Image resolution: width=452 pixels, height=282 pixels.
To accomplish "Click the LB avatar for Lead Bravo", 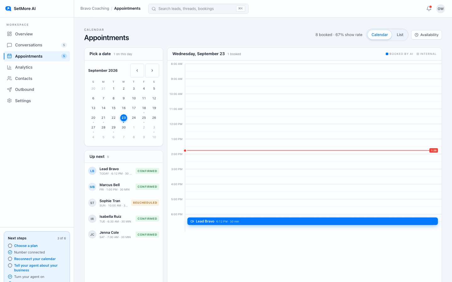I will click(x=92, y=171).
